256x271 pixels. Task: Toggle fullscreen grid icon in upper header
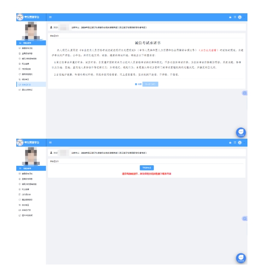(x=235, y=17)
